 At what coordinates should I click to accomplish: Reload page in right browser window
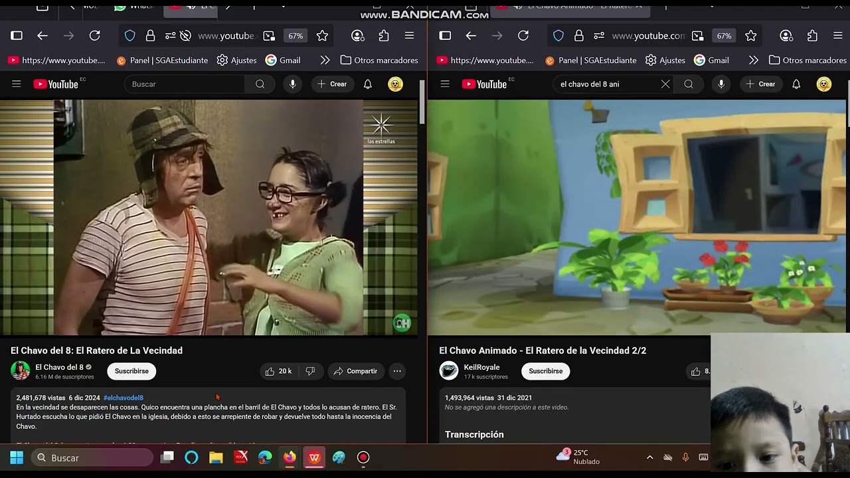coord(523,36)
